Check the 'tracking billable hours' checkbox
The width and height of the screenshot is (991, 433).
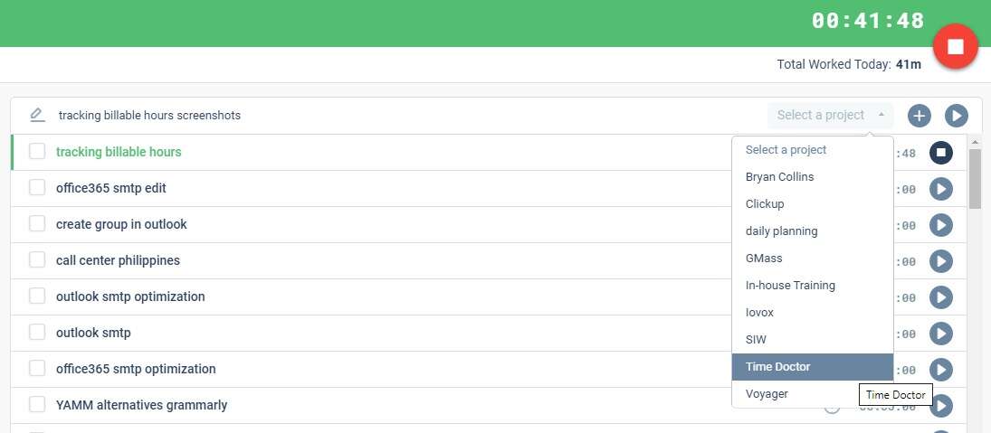tap(37, 152)
